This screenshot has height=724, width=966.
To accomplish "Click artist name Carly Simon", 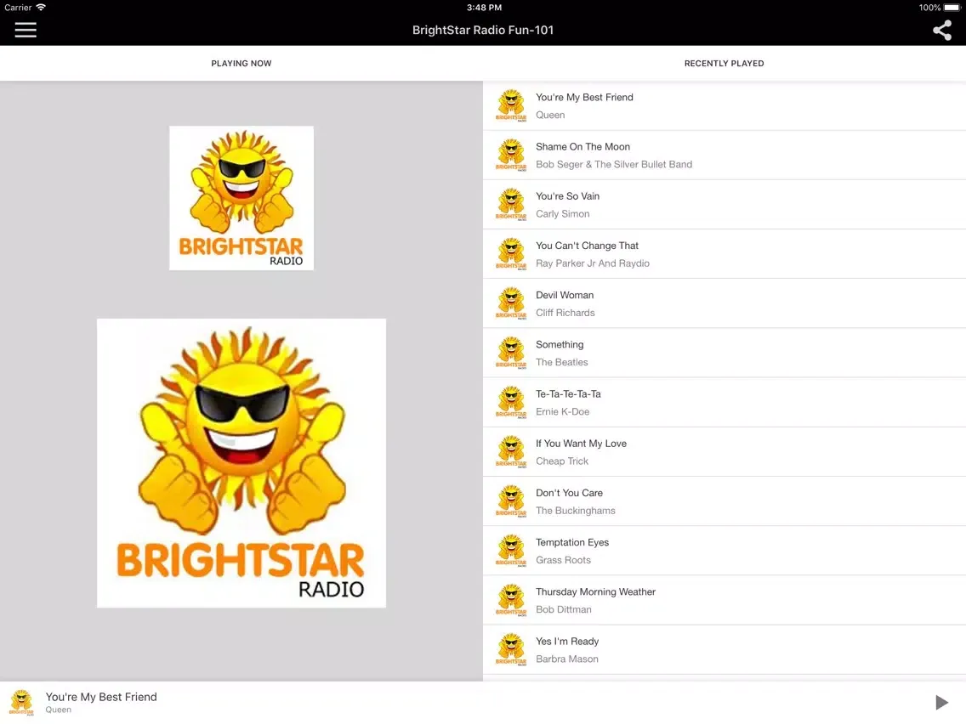I will [x=562, y=213].
